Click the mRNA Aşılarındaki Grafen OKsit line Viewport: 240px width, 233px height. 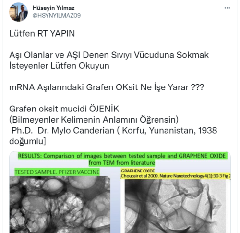[x=107, y=87]
